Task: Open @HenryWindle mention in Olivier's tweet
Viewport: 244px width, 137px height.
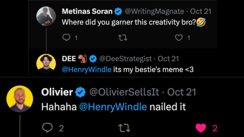Action: tap(113, 107)
